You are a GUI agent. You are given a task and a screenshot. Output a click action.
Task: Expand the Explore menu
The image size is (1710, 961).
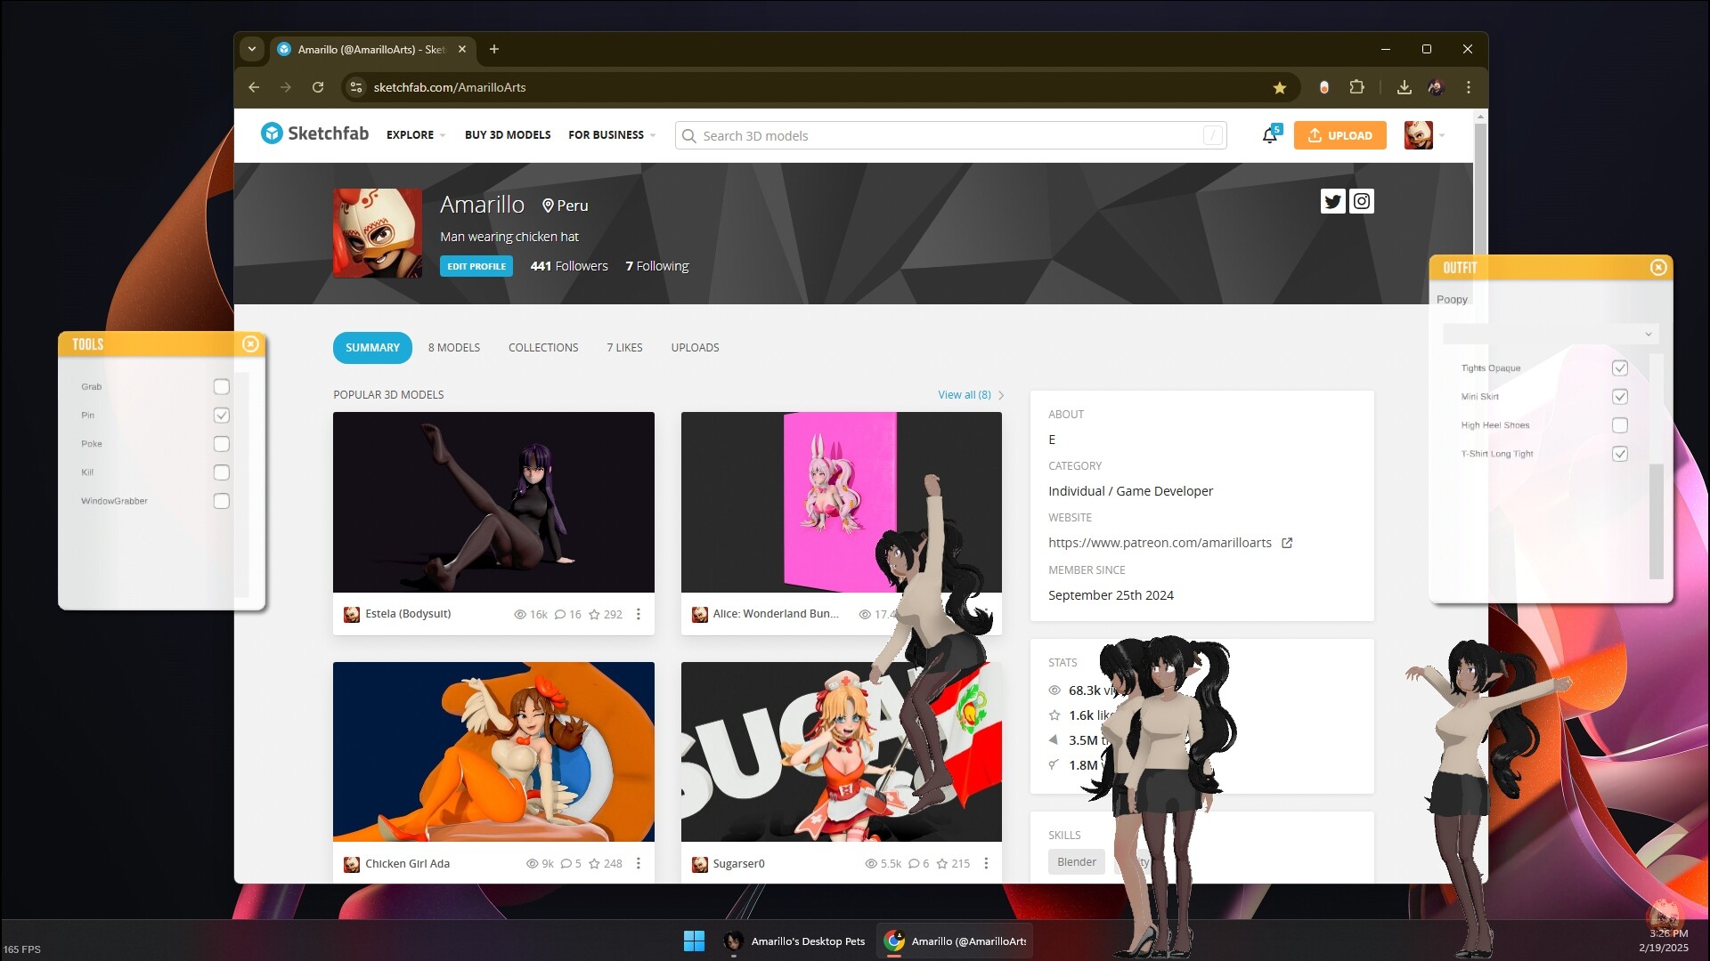416,134
